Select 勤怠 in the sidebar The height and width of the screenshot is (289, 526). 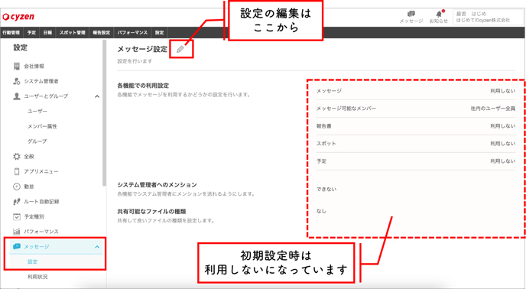click(29, 187)
